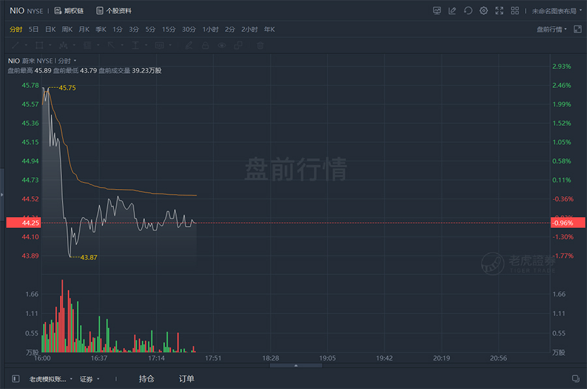Expand the zigzag pattern tool dropdown arrow
Screen dimensions: 587x389
[x=74, y=45]
